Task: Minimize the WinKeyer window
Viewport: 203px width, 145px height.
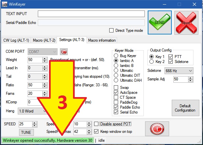Action: (x=165, y=4)
